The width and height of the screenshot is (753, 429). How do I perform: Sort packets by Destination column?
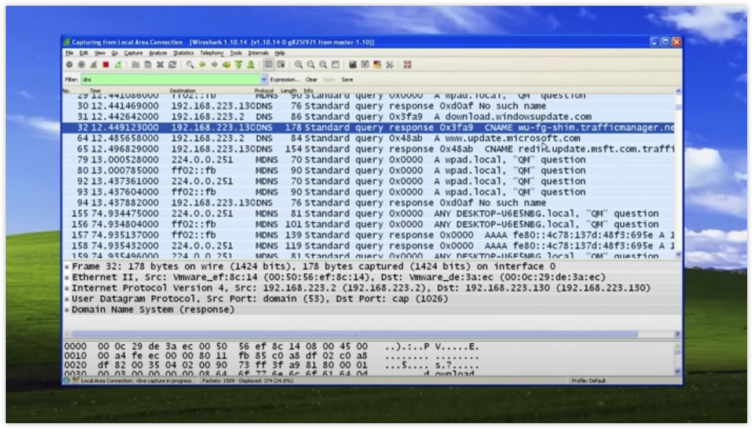click(183, 91)
